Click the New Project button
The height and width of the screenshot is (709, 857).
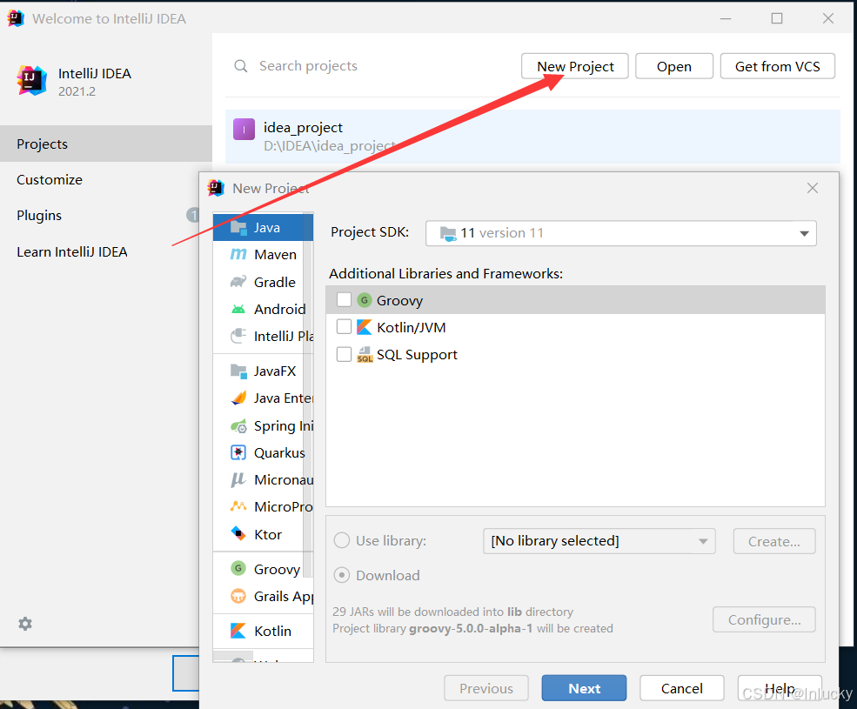575,66
